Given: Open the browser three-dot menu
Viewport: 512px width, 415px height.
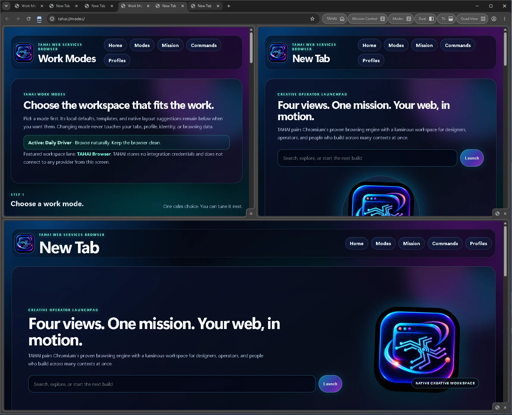Looking at the screenshot, I should point(505,19).
